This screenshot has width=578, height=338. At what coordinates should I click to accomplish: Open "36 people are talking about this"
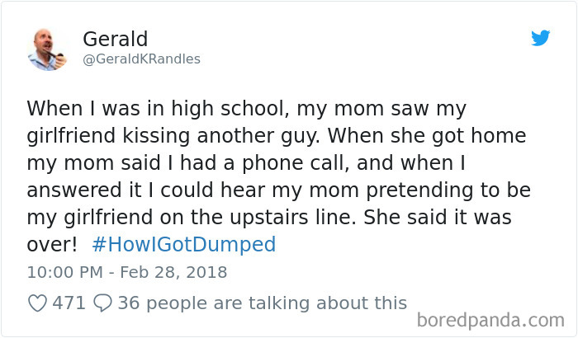pyautogui.click(x=263, y=303)
